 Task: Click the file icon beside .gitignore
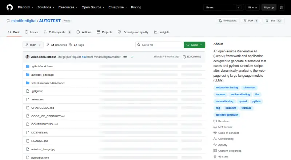tap(28, 91)
